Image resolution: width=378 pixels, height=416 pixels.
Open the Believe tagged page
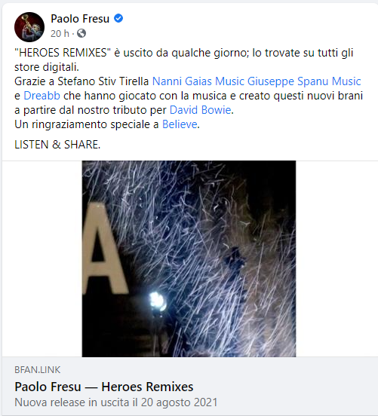pos(180,124)
